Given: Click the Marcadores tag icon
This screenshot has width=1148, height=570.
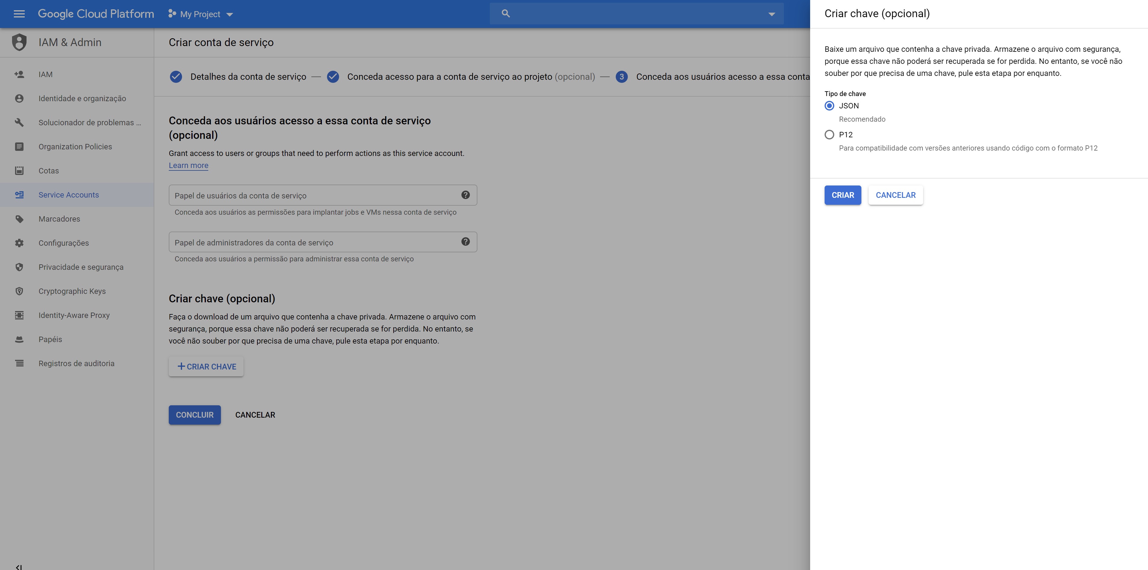Looking at the screenshot, I should click(x=19, y=219).
